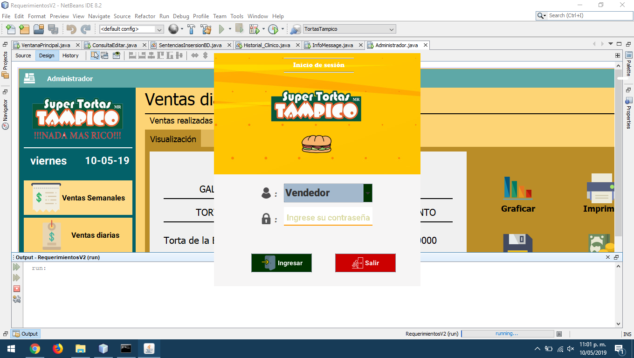Click the password field in login window
Screen dimensions: 634x358
click(x=328, y=217)
